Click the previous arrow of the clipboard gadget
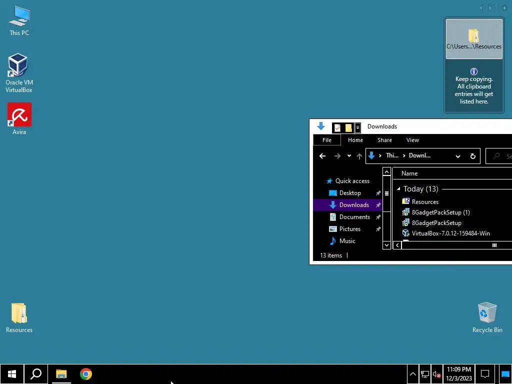 coord(480,8)
